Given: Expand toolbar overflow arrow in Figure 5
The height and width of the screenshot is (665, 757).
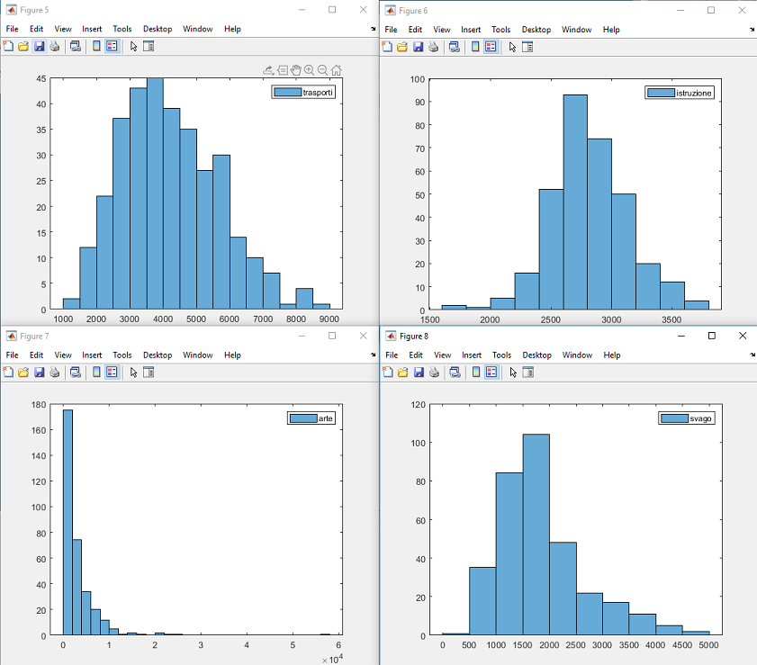Looking at the screenshot, I should pyautogui.click(x=374, y=29).
